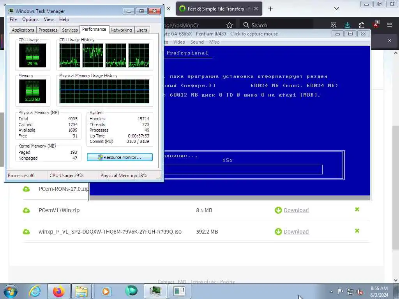
Task: Open the Pocket save icon in toolbar
Action: point(334,25)
